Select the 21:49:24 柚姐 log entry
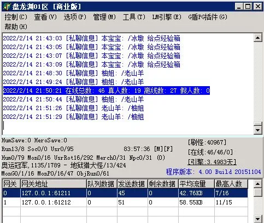 (x=73, y=82)
